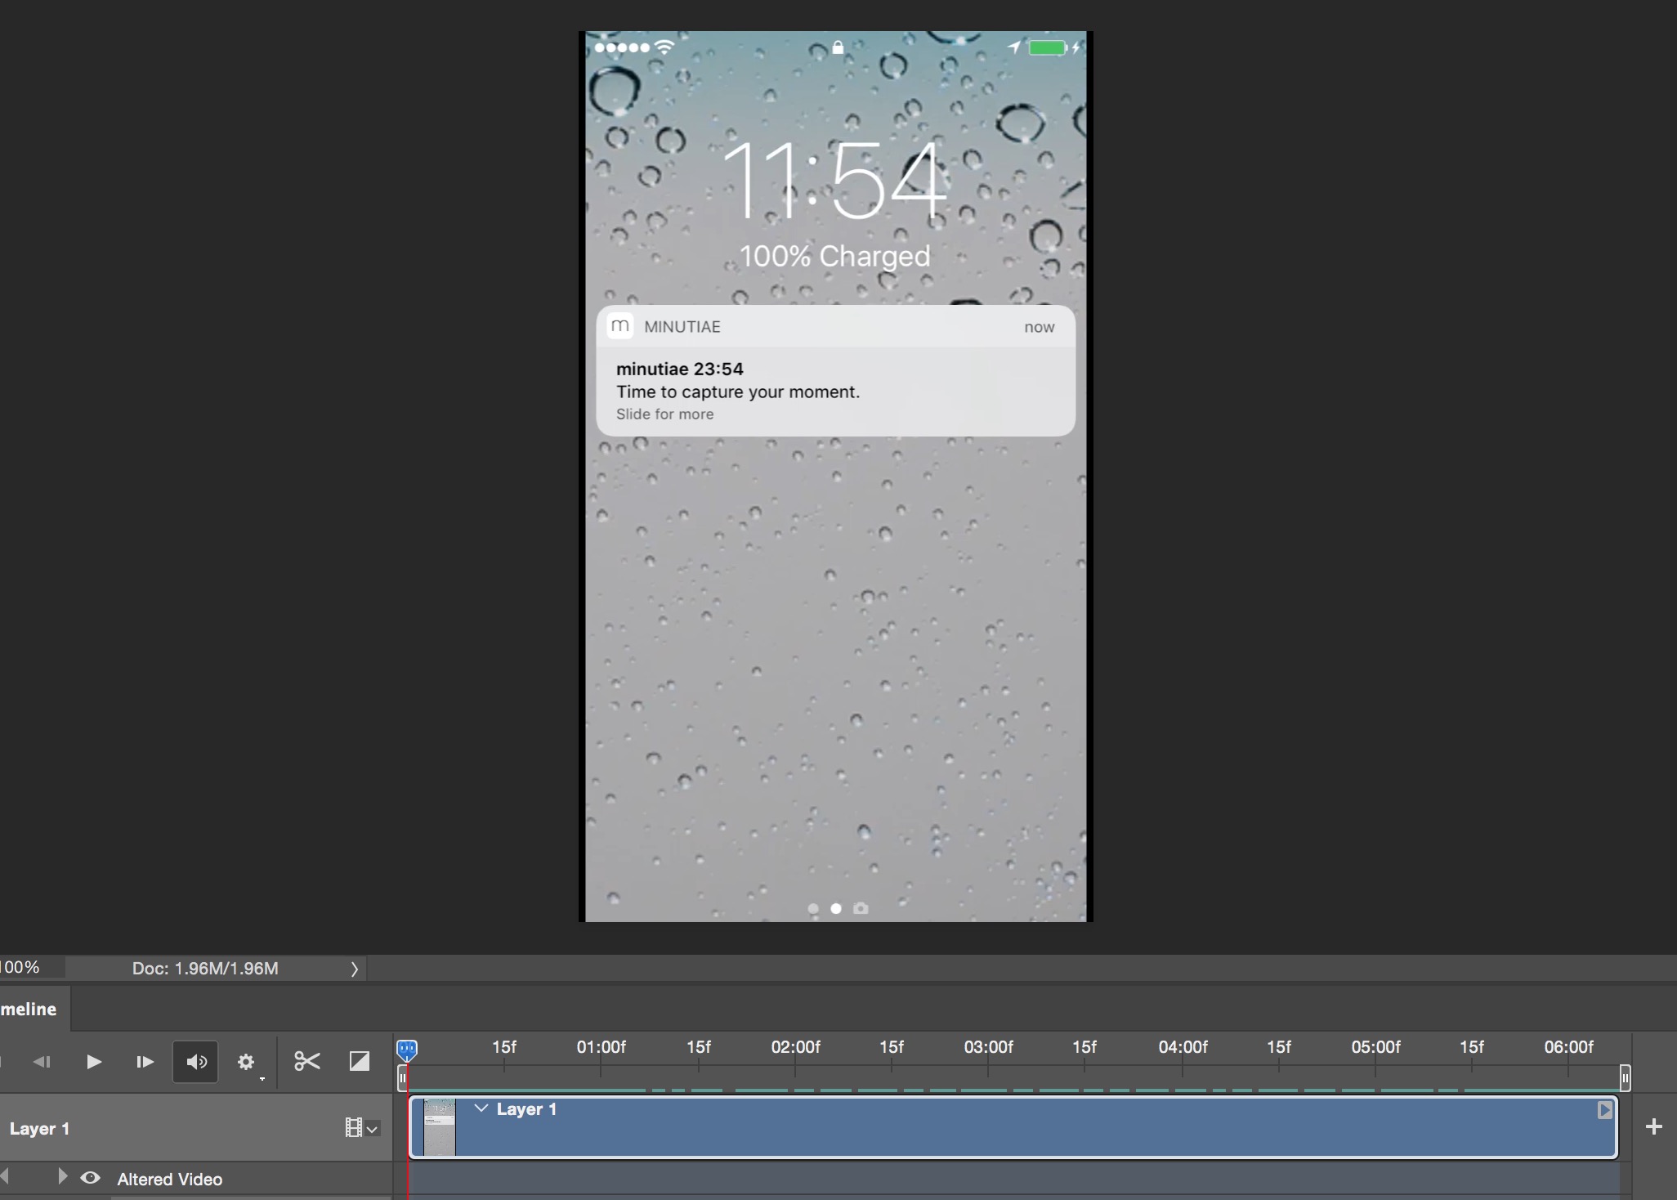Click the go-to-previous-frame icon
This screenshot has height=1200, width=1677.
coord(42,1061)
